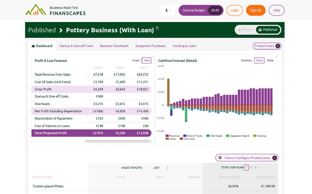The height and width of the screenshot is (194, 312).
Task: Click the Profit & Loss horizontal scrollbar
Action: [118, 141]
